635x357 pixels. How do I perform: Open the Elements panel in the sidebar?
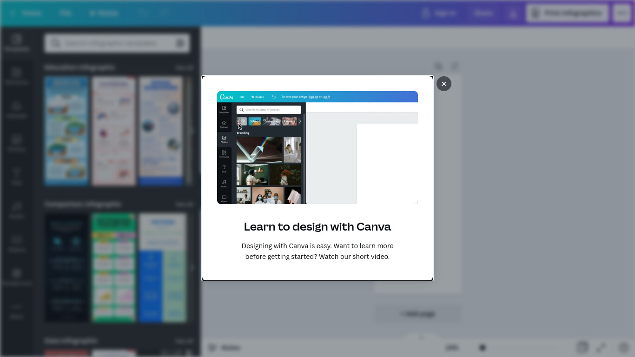click(x=17, y=76)
